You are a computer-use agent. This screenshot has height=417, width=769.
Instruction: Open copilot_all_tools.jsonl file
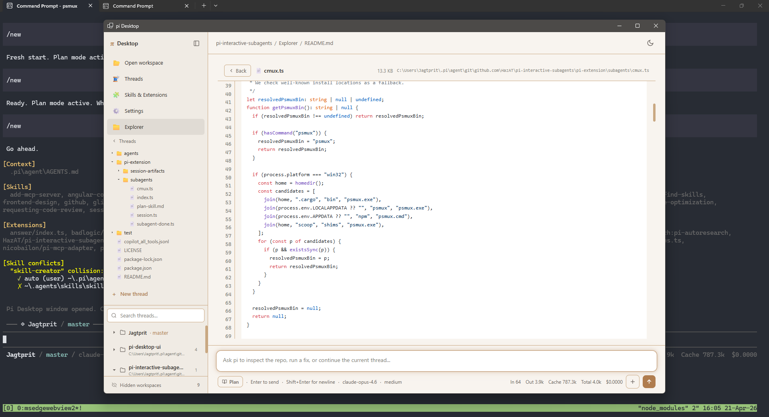(146, 242)
